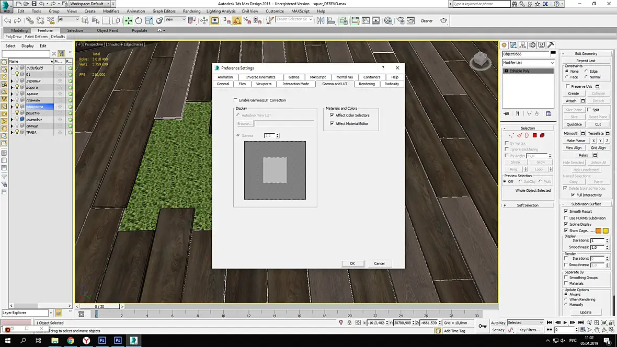Click the Rotate tool icon
The width and height of the screenshot is (617, 347).
point(139,21)
